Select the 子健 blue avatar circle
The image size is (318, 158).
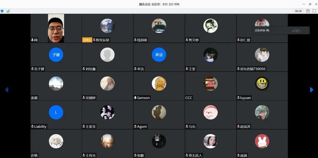point(56,55)
